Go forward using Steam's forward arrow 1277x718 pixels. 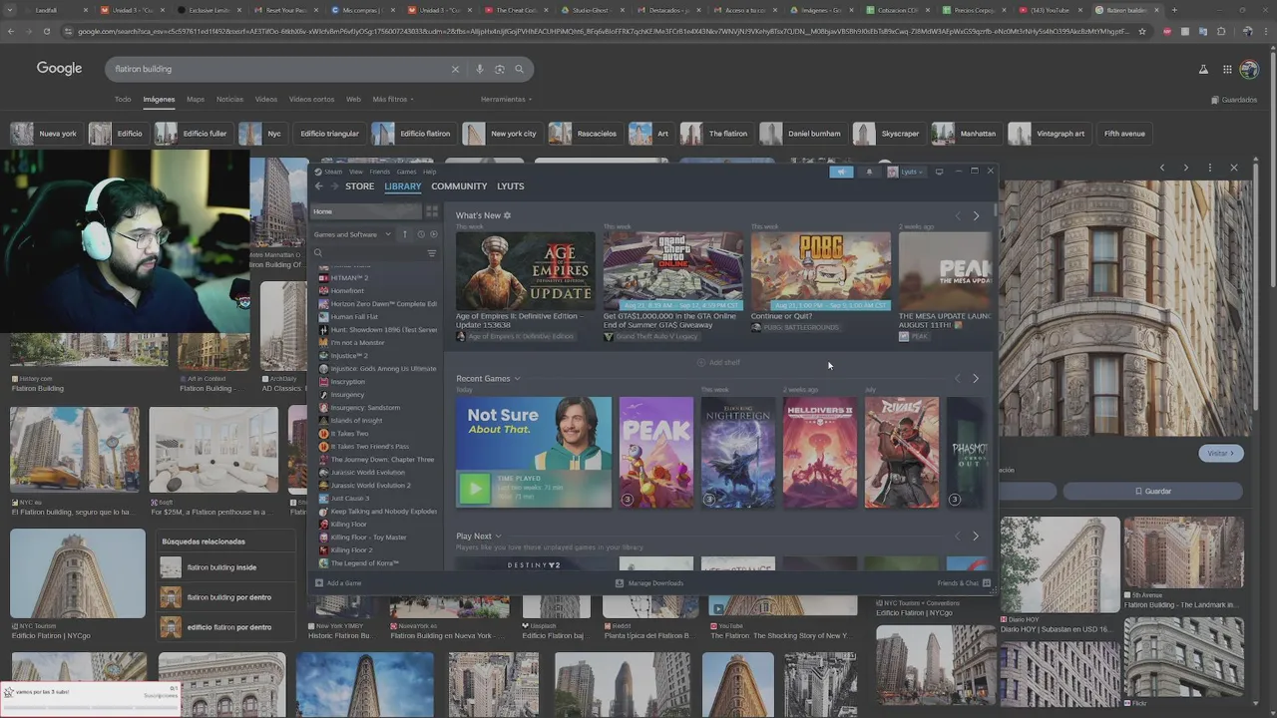(x=334, y=186)
